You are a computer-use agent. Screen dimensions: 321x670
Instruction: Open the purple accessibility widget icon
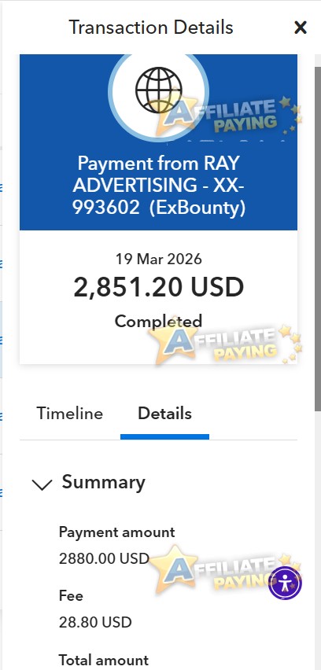[x=285, y=583]
